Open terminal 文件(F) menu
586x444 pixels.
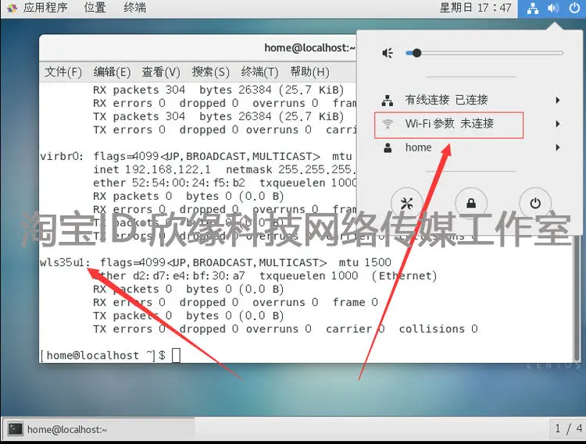[63, 72]
